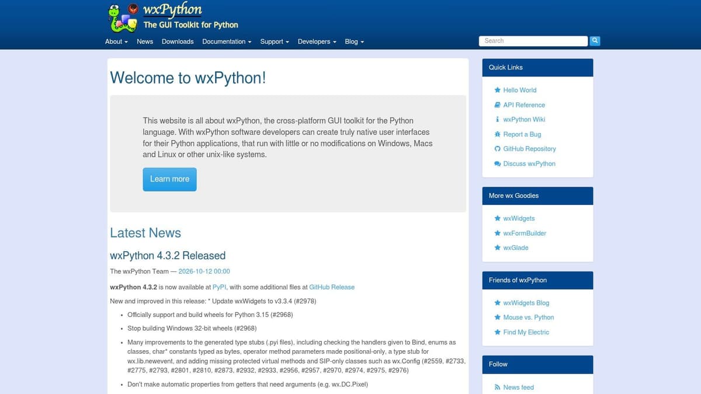This screenshot has height=394, width=701.
Task: Visit the wxWidgets link under More wx Goodies
Action: pyautogui.click(x=519, y=218)
